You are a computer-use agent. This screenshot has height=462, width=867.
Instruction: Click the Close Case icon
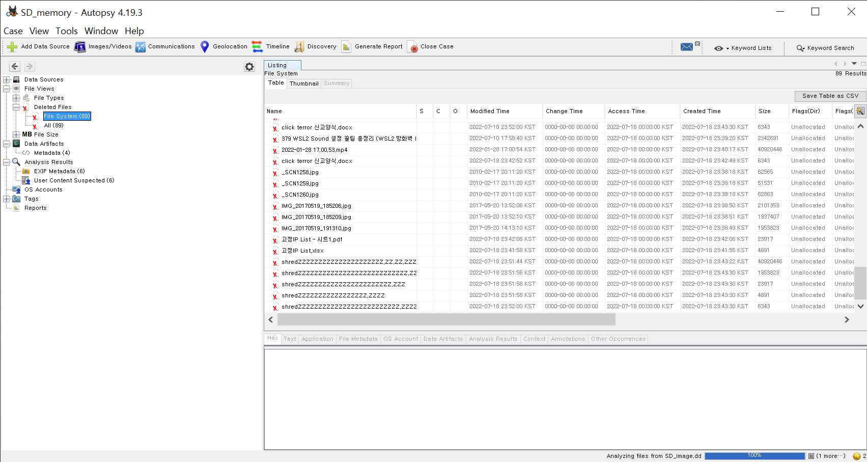pos(412,47)
